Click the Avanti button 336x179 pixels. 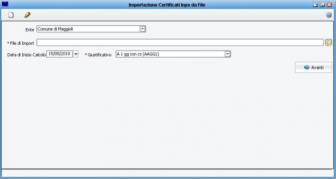[314, 68]
